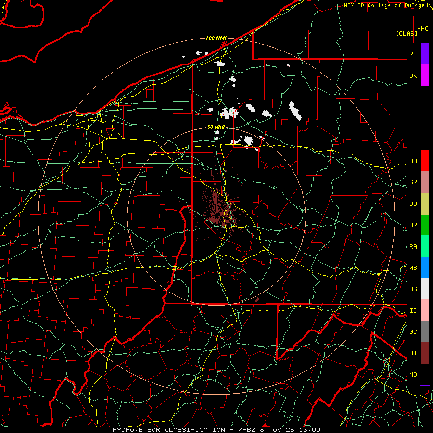Click the HA red legend swatch
The image size is (433, 433).
point(425,161)
